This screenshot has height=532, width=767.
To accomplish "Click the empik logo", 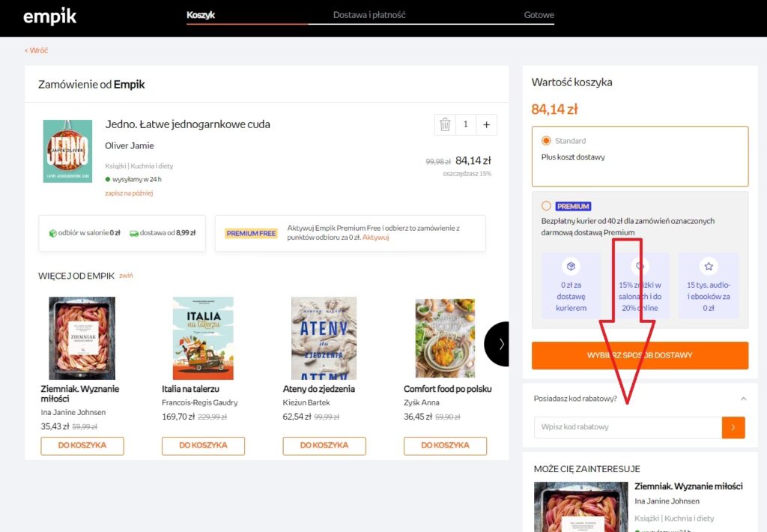I will (49, 16).
